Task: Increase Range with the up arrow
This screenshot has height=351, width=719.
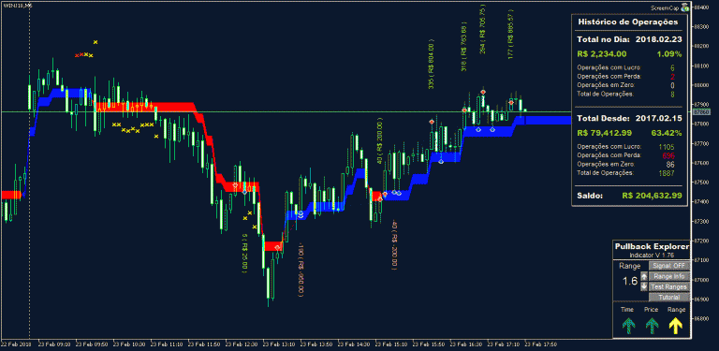Action: pyautogui.click(x=644, y=276)
